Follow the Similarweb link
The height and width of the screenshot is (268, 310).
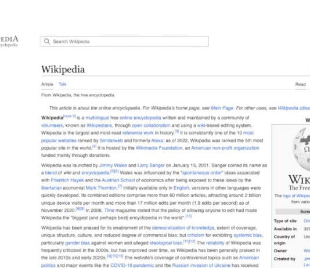(111, 140)
